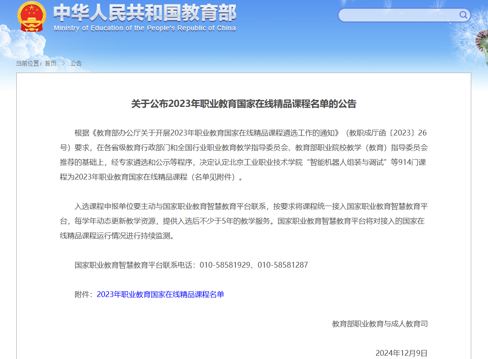Click the publish date 2024年12月9日
Image resolution: width=488 pixels, height=359 pixels.
point(401,353)
